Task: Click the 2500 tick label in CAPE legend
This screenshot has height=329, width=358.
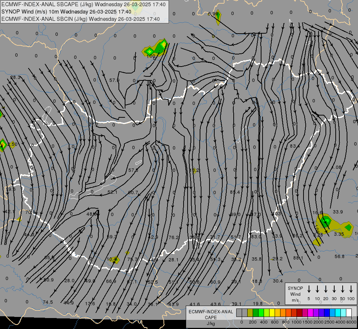Action: pyautogui.click(x=329, y=322)
